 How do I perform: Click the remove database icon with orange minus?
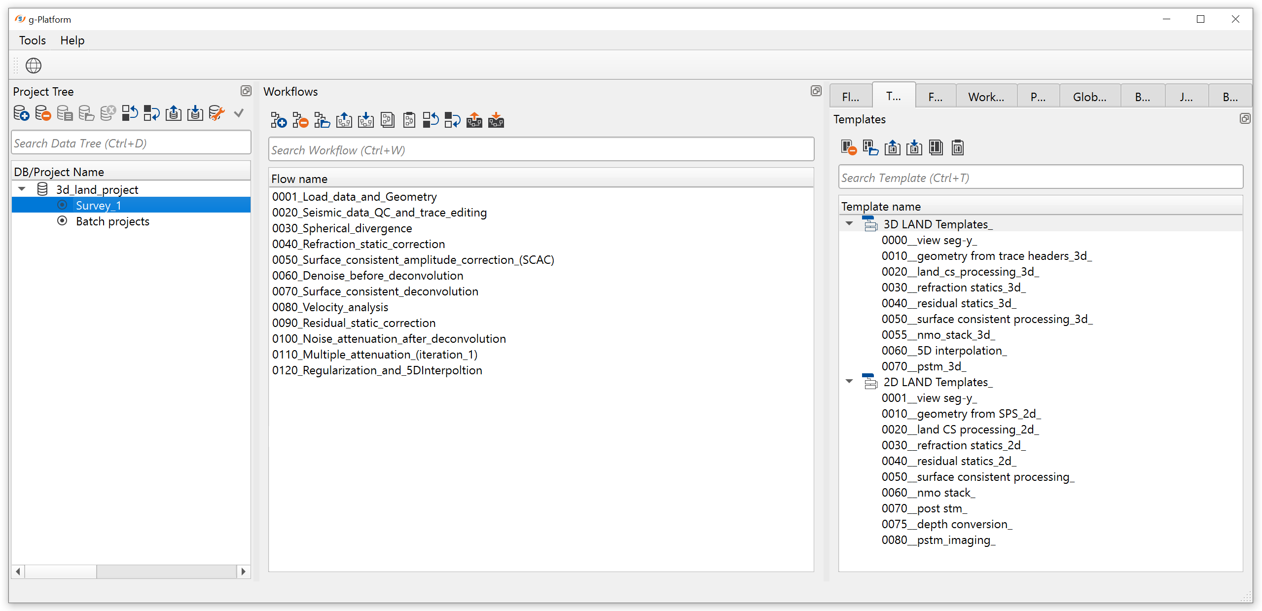coord(43,113)
